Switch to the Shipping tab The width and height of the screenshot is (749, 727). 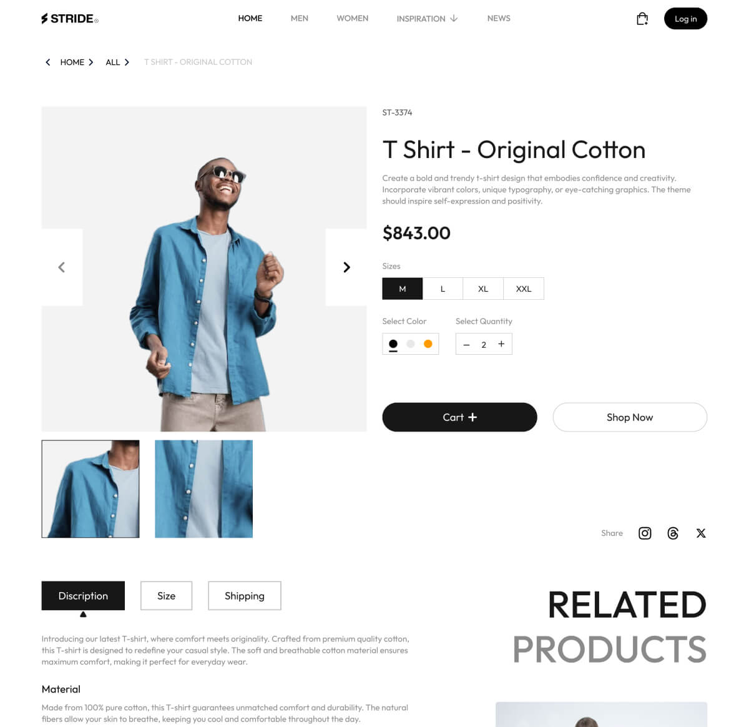tap(245, 596)
